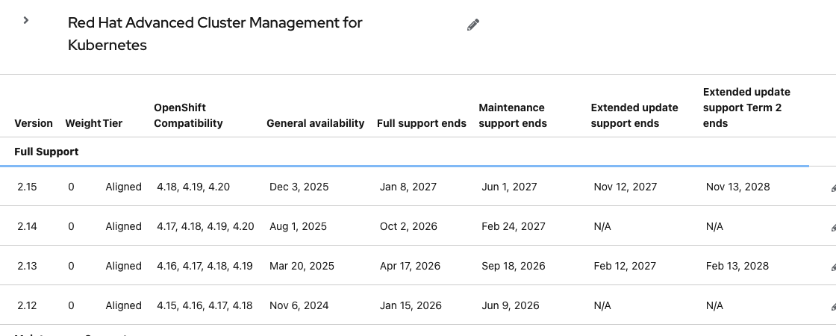The height and width of the screenshot is (336, 836).
Task: Click the Red Hat Advanced Cluster Management title
Action: pyautogui.click(x=215, y=34)
